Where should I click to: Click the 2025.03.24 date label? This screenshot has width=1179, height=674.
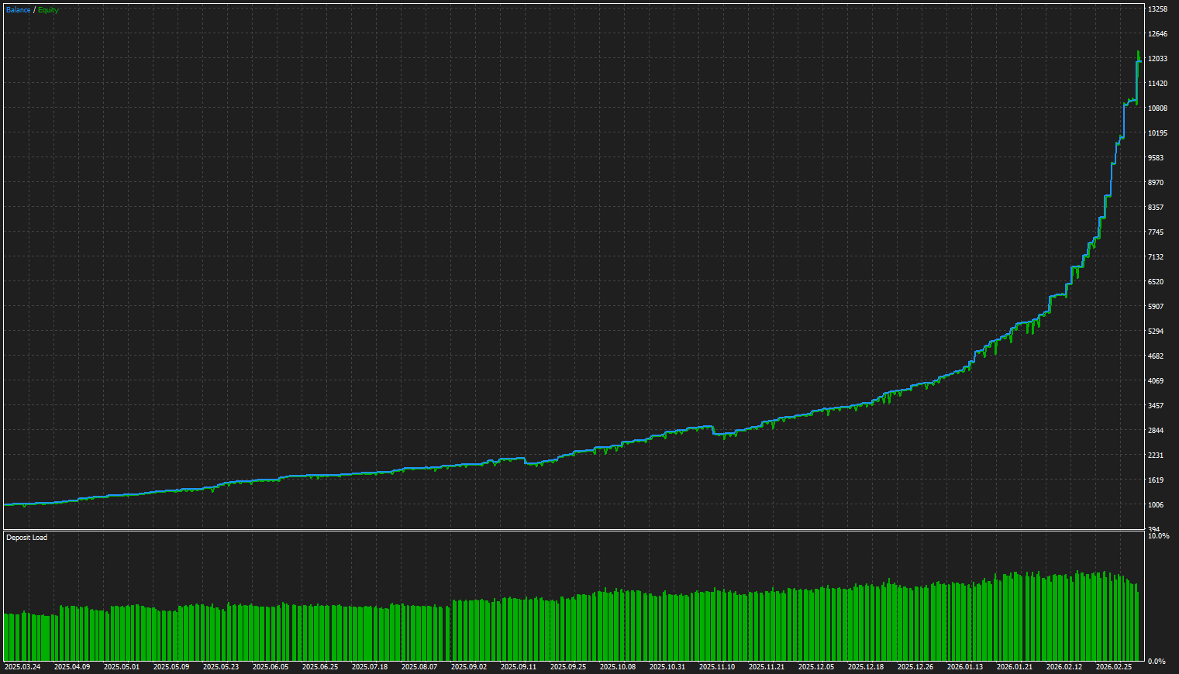[22, 666]
